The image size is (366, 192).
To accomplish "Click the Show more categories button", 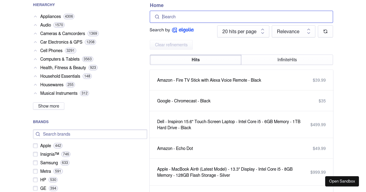I will pyautogui.click(x=48, y=106).
